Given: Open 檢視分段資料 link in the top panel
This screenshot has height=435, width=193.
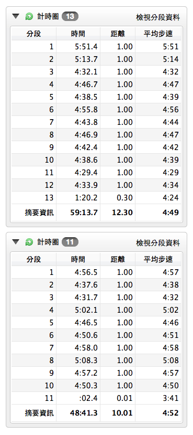Looking at the screenshot, I should [158, 17].
